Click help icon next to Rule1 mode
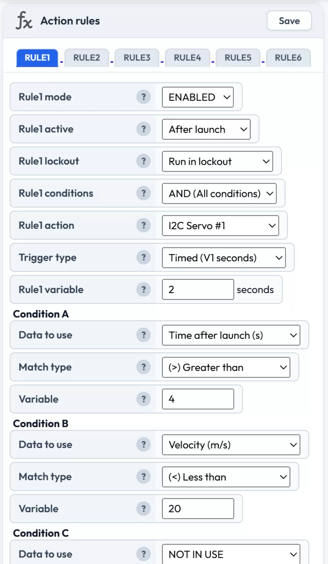Screen dimensions: 328x564 (x=143, y=97)
